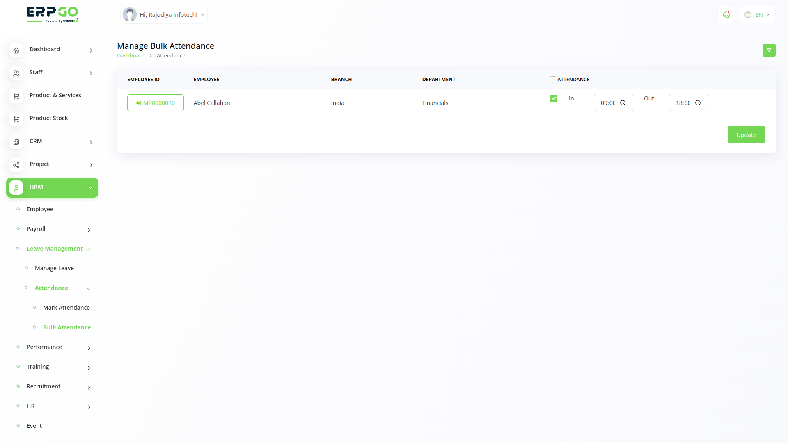Click the Product & Services cart icon
Image resolution: width=788 pixels, height=443 pixels.
tap(16, 96)
